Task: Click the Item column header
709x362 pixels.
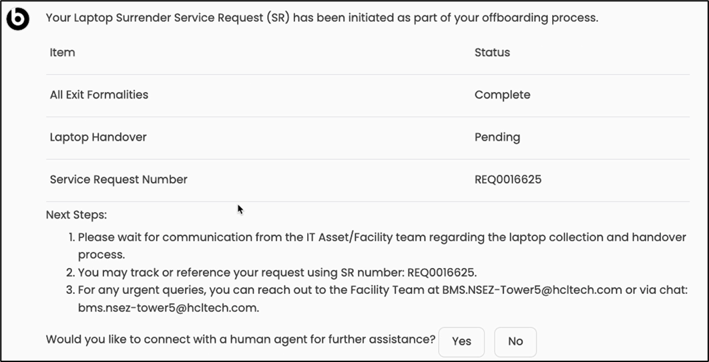Action: (x=62, y=53)
